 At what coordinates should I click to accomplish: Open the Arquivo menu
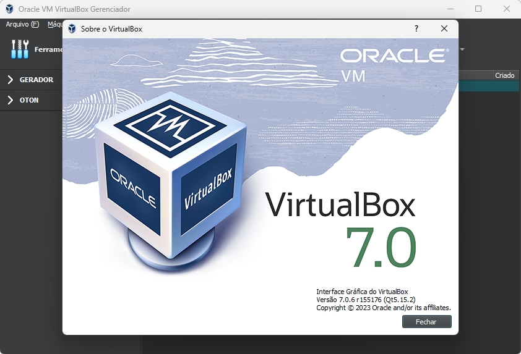pyautogui.click(x=22, y=24)
